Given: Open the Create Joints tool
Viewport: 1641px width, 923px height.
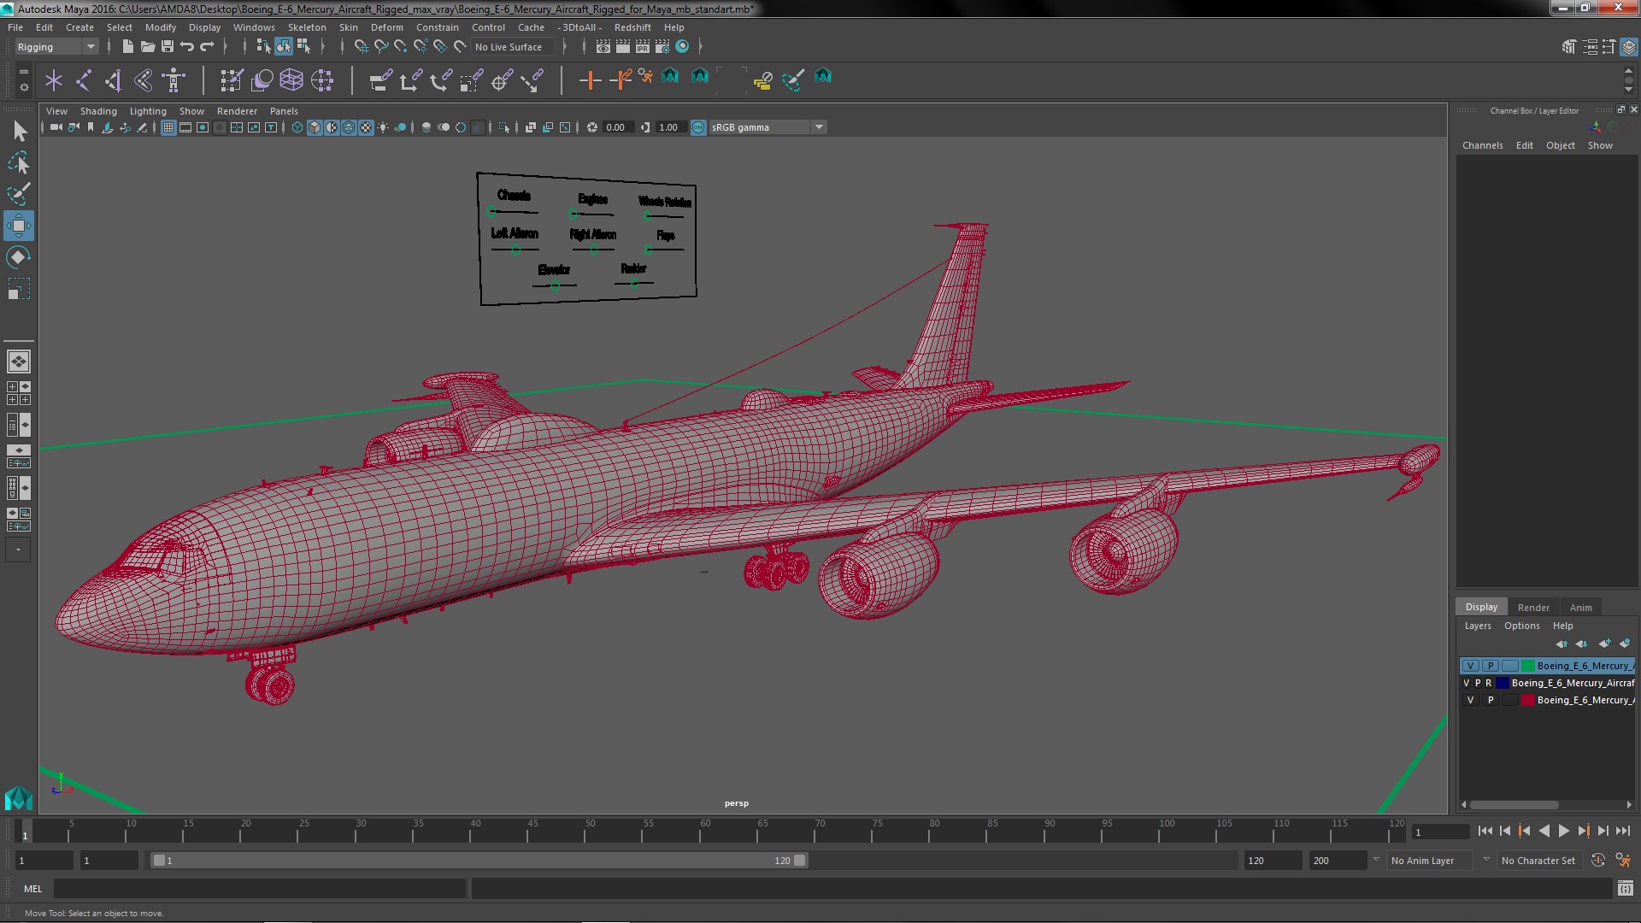Looking at the screenshot, I should [84, 80].
